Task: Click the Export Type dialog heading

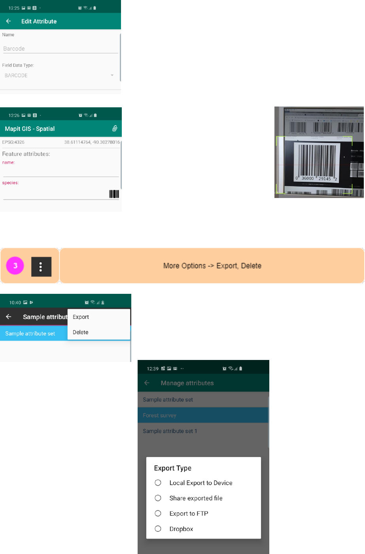Action: point(173,468)
